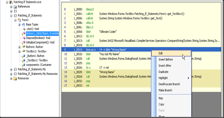Expand the Base Types node
This screenshot has height=118, width=224.
coord(20,25)
